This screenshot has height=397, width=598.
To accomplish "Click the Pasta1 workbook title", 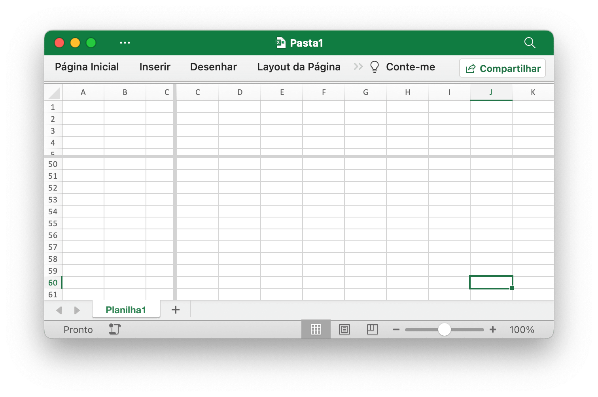I will coord(307,43).
